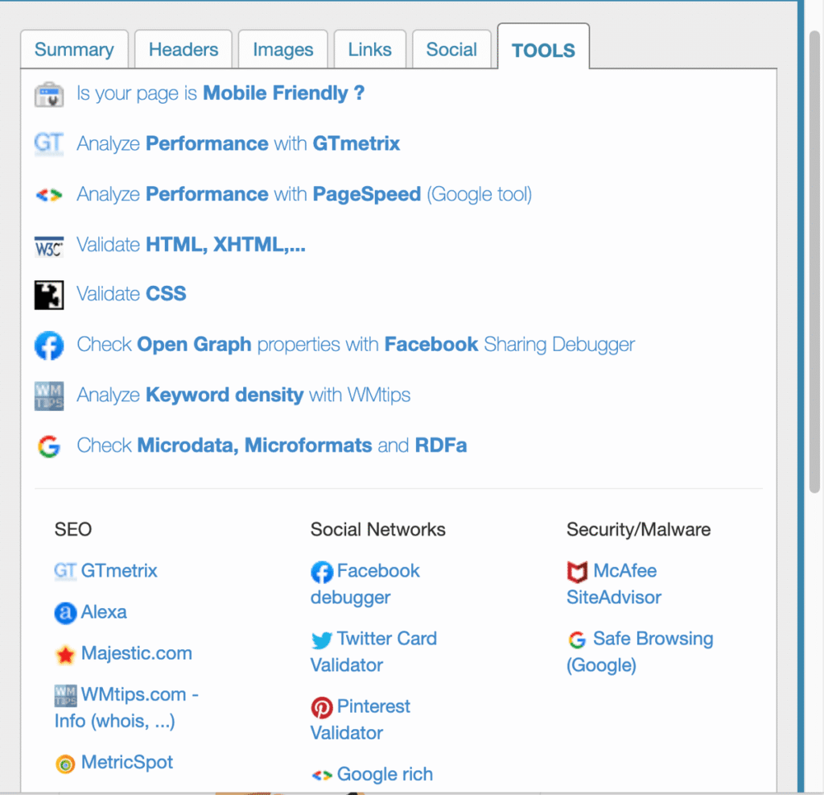Image resolution: width=824 pixels, height=795 pixels.
Task: Open the GTmetrix link under SEO
Action: click(x=119, y=571)
